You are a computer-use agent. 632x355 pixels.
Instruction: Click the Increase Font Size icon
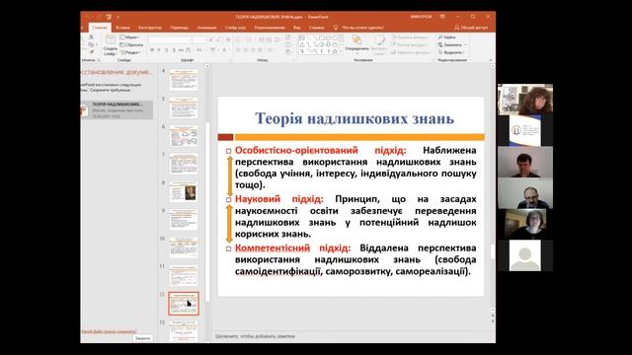tap(211, 39)
